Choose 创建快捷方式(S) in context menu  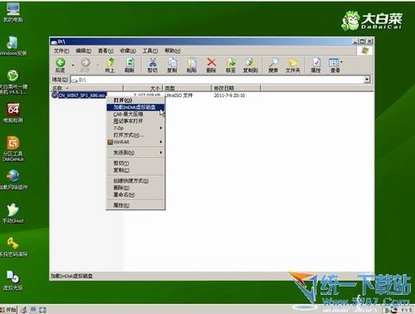tap(135, 181)
